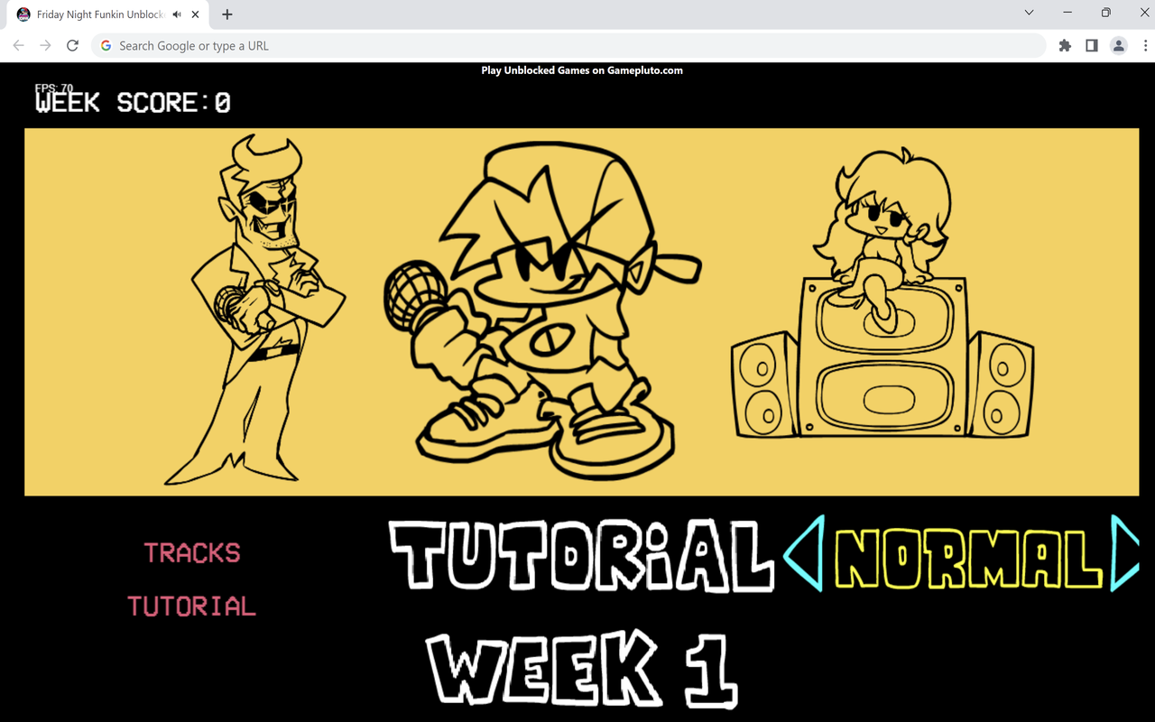
Task: Switch to the Friday Night Funkin Unblocked tab
Action: 99,14
